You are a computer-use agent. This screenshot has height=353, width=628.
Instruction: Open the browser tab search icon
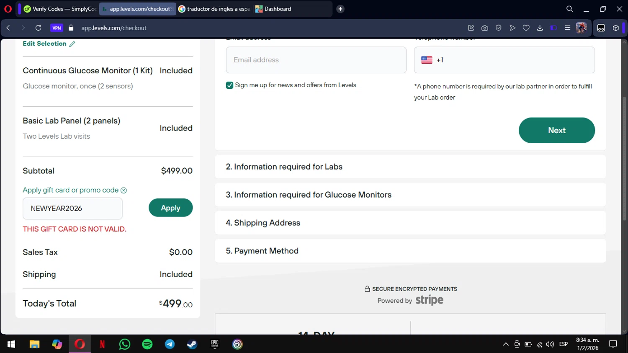[x=569, y=9]
